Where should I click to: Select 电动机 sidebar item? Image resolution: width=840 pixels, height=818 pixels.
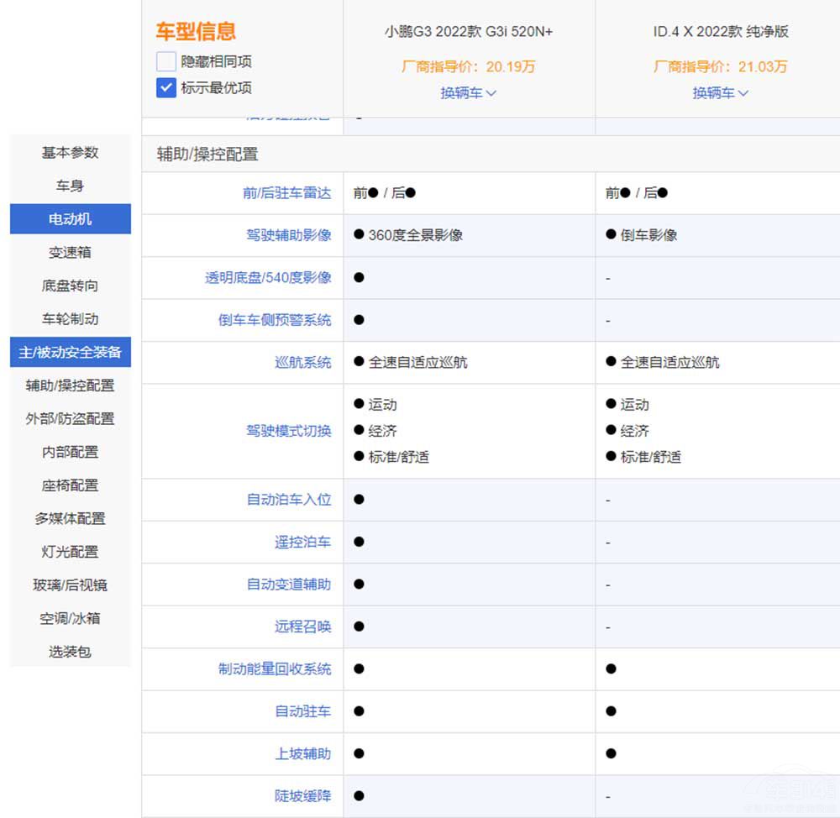(71, 219)
